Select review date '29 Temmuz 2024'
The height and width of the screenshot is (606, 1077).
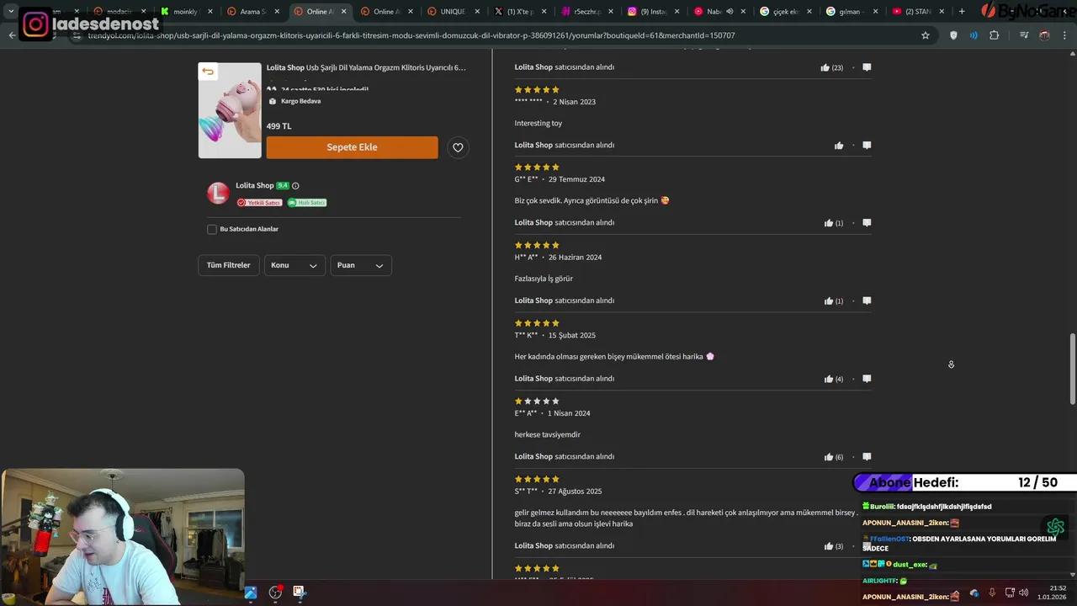(x=576, y=179)
